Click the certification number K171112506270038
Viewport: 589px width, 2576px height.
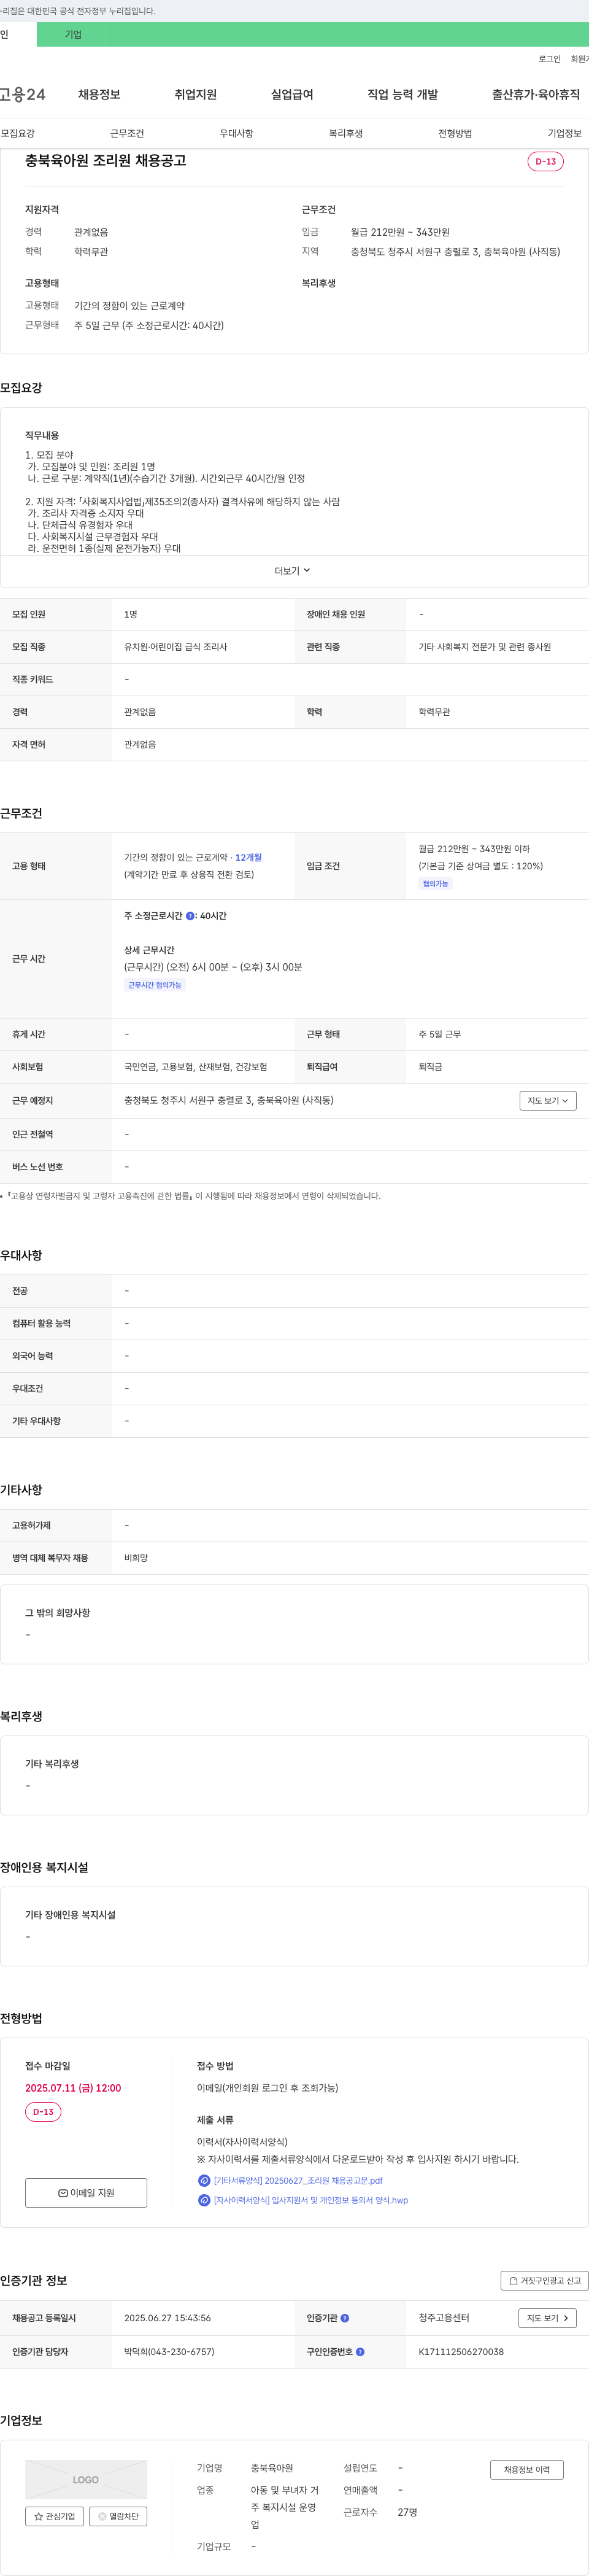pyautogui.click(x=461, y=2352)
